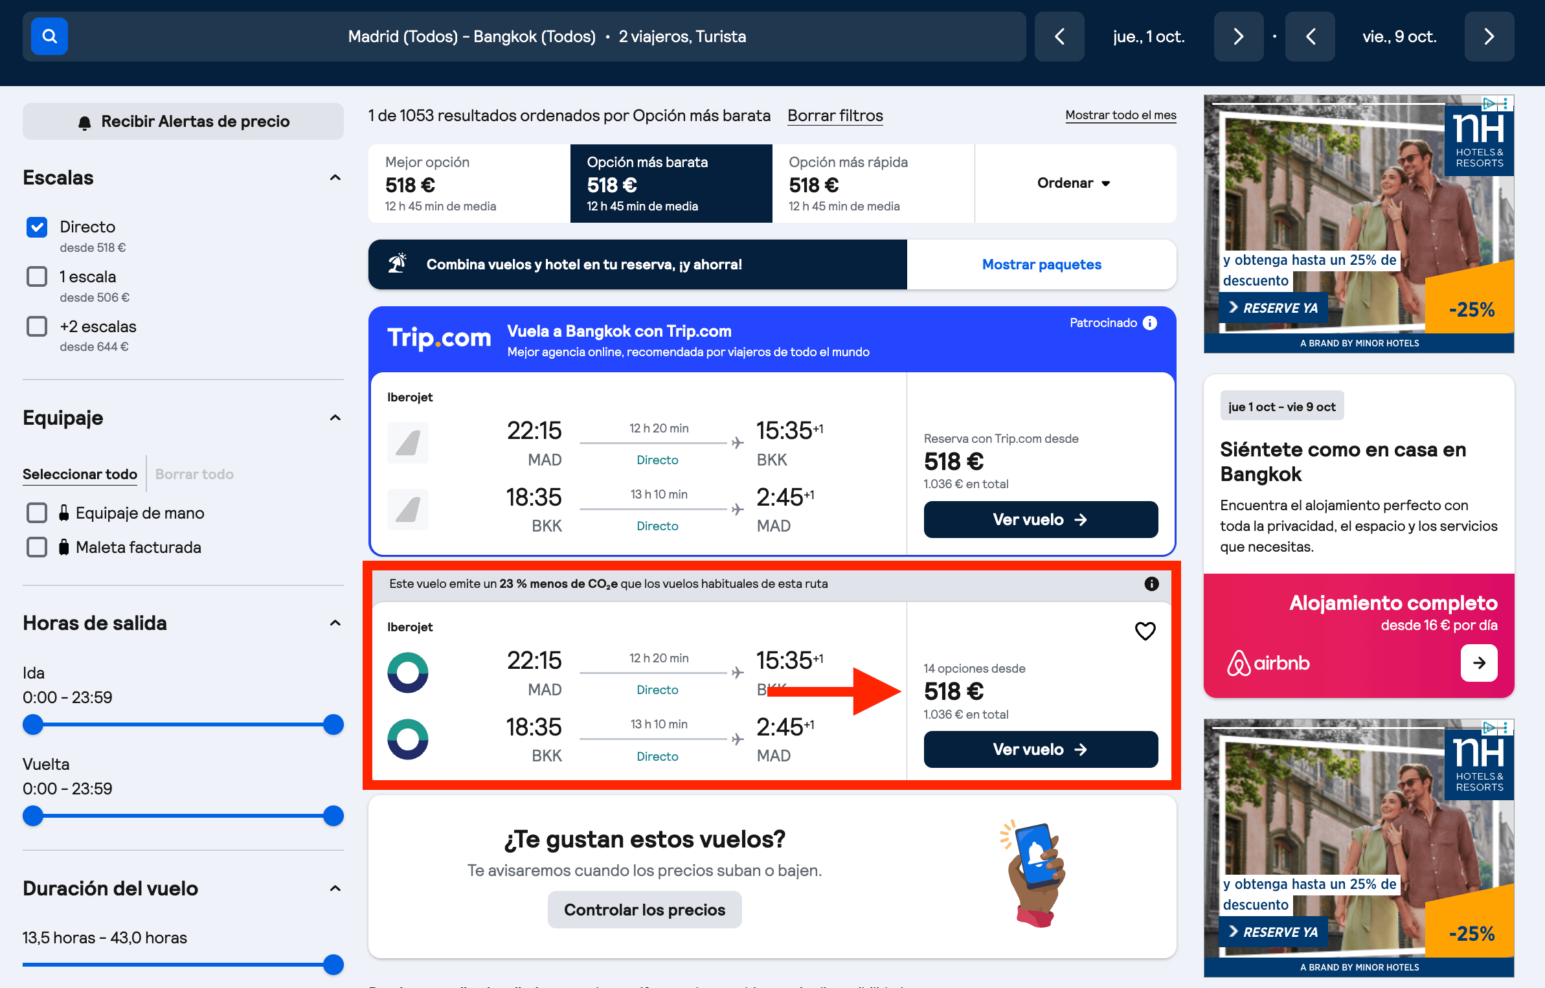Click Recibir Alertas de precio button
The image size is (1545, 988).
click(x=183, y=122)
